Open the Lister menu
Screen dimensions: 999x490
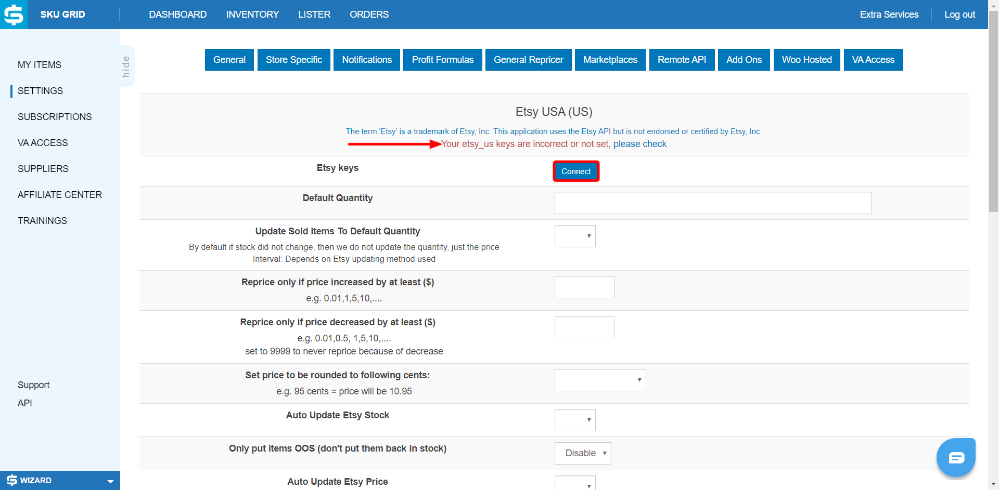click(314, 15)
